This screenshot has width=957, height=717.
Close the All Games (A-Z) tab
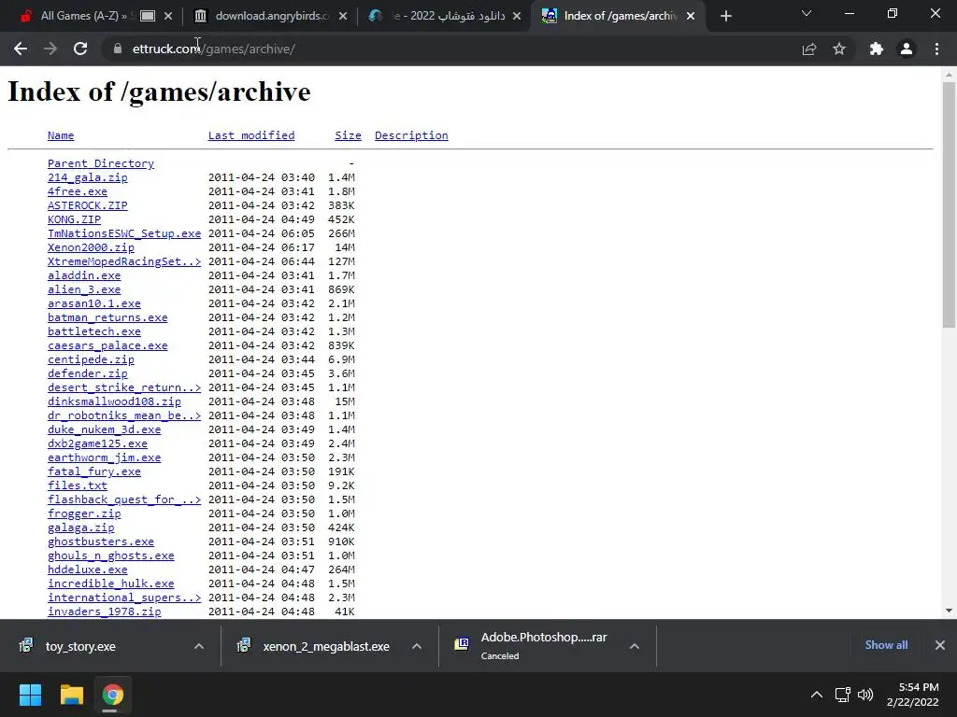tap(168, 16)
